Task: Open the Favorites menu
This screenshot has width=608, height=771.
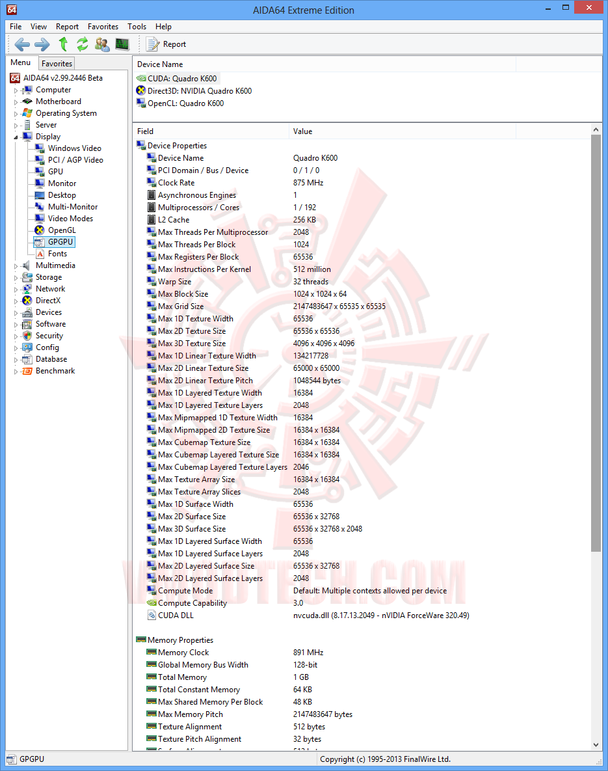Action: tap(103, 27)
